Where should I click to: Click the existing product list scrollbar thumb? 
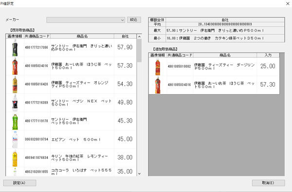[x=139, y=51]
